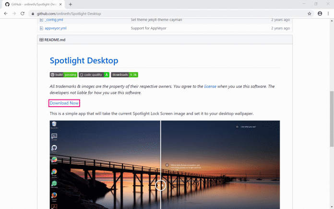Select the GitHub Spotlight-Desktop browser tab
This screenshot has width=334, height=209.
[34, 4]
